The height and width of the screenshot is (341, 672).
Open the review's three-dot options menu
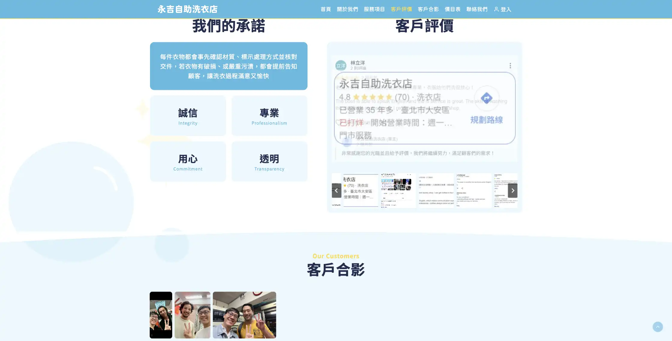coord(510,65)
